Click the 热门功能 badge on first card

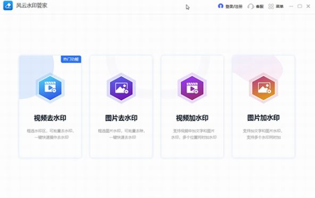tap(71, 59)
